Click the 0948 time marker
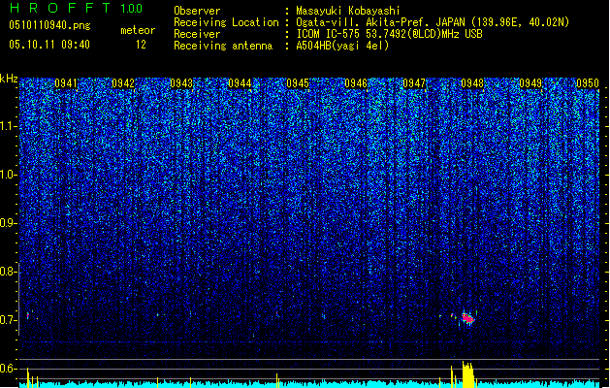This screenshot has width=610, height=388. point(472,83)
